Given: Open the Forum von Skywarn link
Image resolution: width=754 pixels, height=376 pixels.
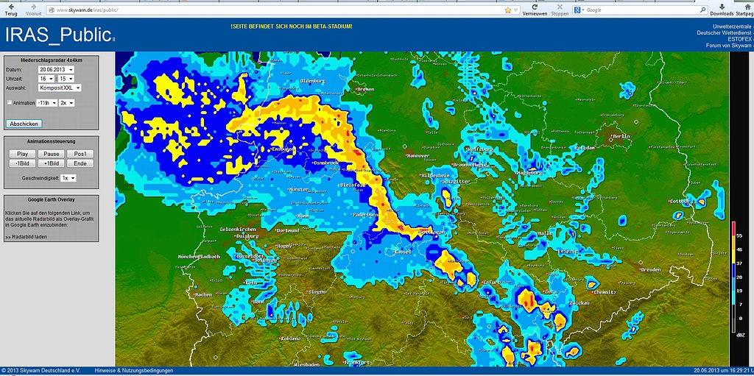Looking at the screenshot, I should pyautogui.click(x=728, y=45).
